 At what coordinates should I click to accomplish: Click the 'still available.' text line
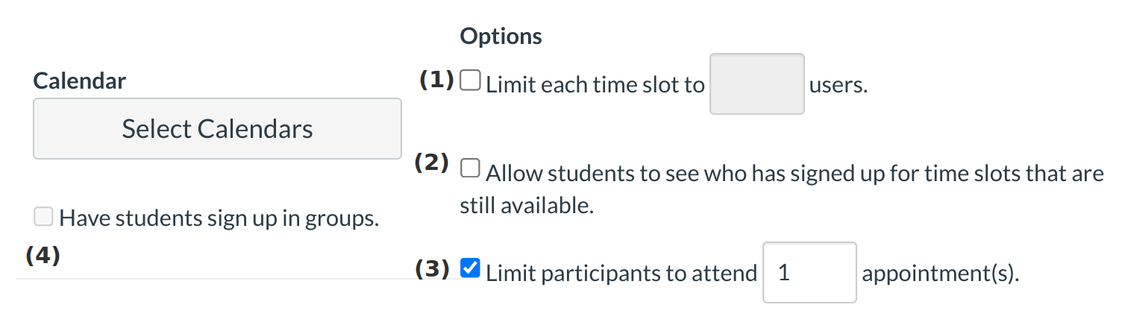click(x=526, y=206)
